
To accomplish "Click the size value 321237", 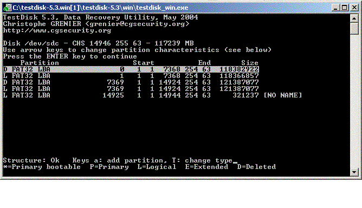I will [x=245, y=95].
